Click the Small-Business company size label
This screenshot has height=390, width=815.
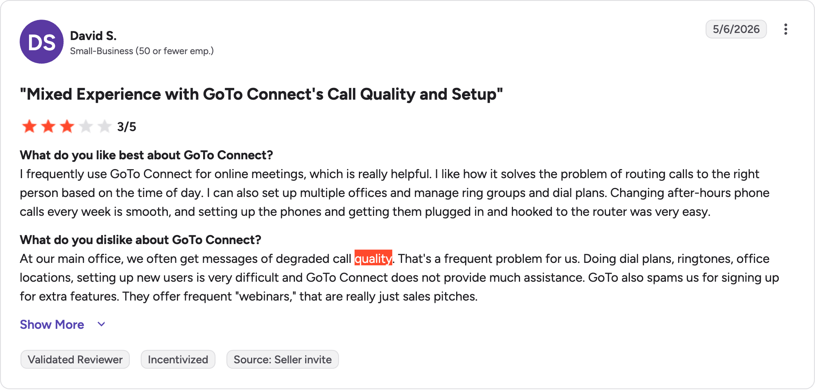(142, 51)
